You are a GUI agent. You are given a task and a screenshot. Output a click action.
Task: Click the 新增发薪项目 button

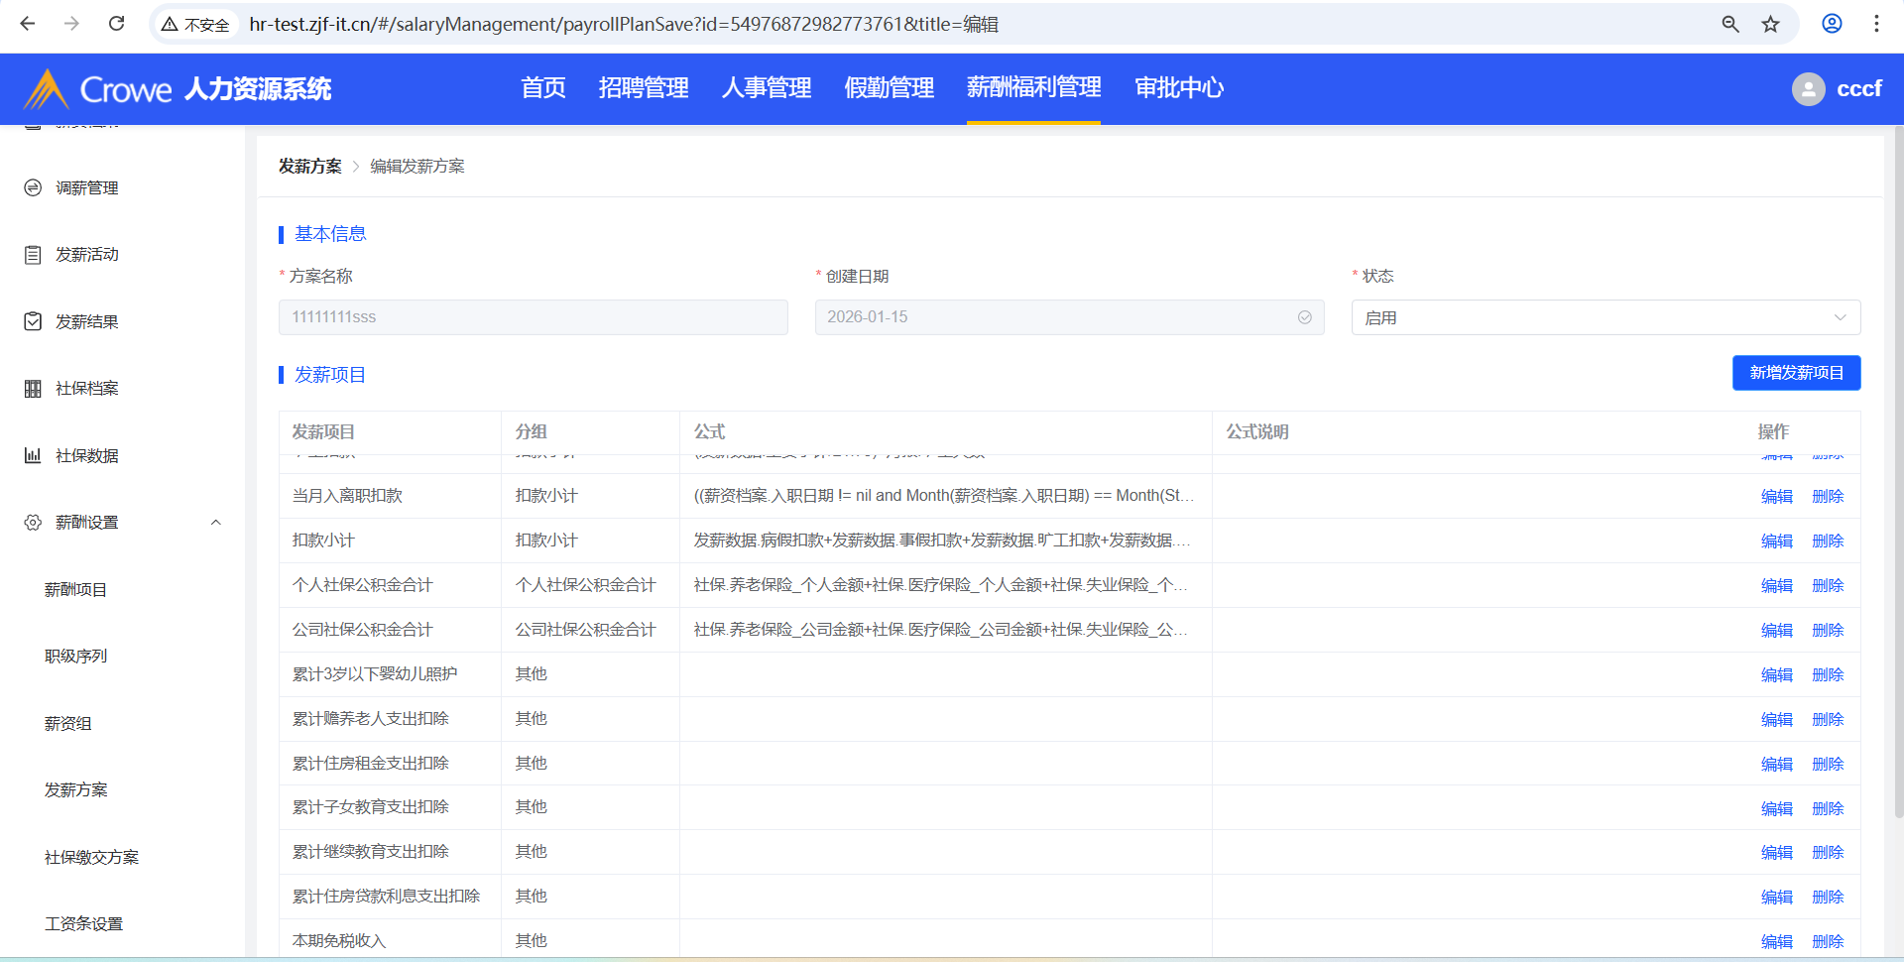[1795, 373]
